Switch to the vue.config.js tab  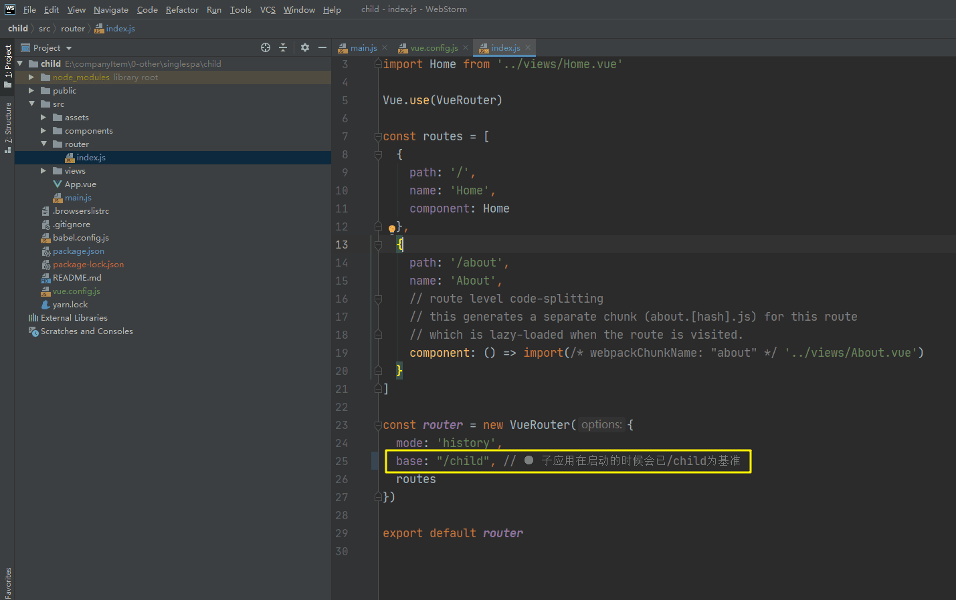(434, 47)
